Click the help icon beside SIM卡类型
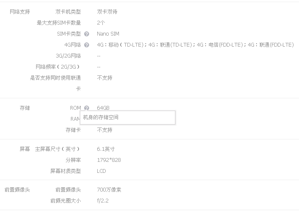 pos(87,34)
